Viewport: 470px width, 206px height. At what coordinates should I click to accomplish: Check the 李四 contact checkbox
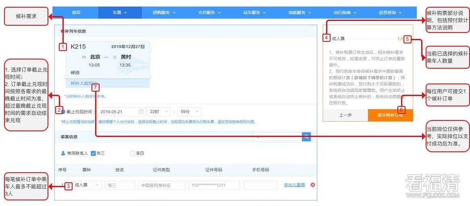[x=132, y=153]
